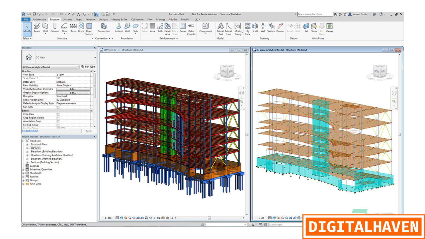Click the keyword search input field
The image size is (425, 239).
point(315,14)
